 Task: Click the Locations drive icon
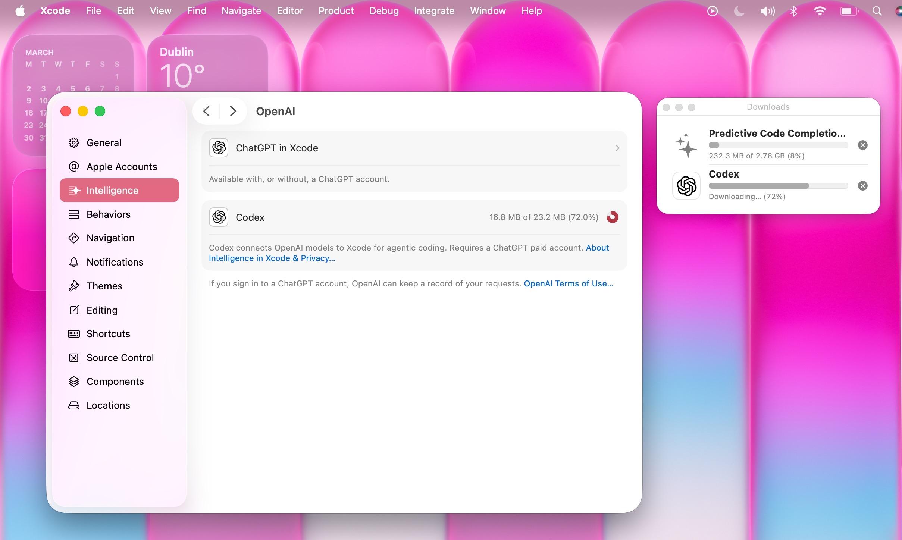point(74,405)
